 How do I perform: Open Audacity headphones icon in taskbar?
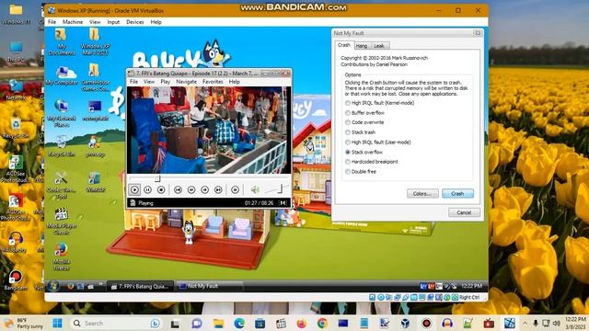[x=446, y=323]
